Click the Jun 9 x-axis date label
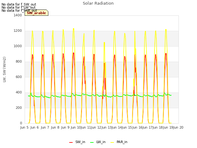197x148 pixels. click(65, 127)
